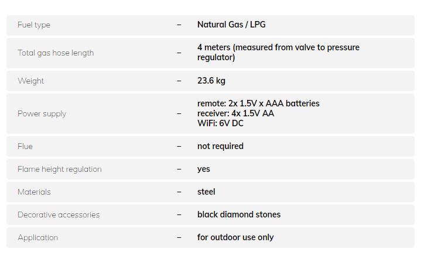
Task: Select the "Natural Gas / LPG" value
Action: coord(231,25)
